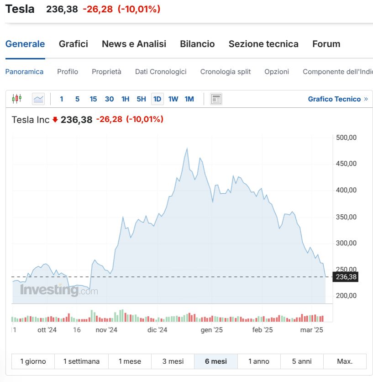Select 15 minute chart interval

tap(93, 99)
